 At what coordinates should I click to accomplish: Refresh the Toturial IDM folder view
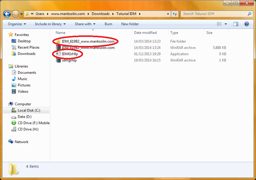[x=175, y=14]
